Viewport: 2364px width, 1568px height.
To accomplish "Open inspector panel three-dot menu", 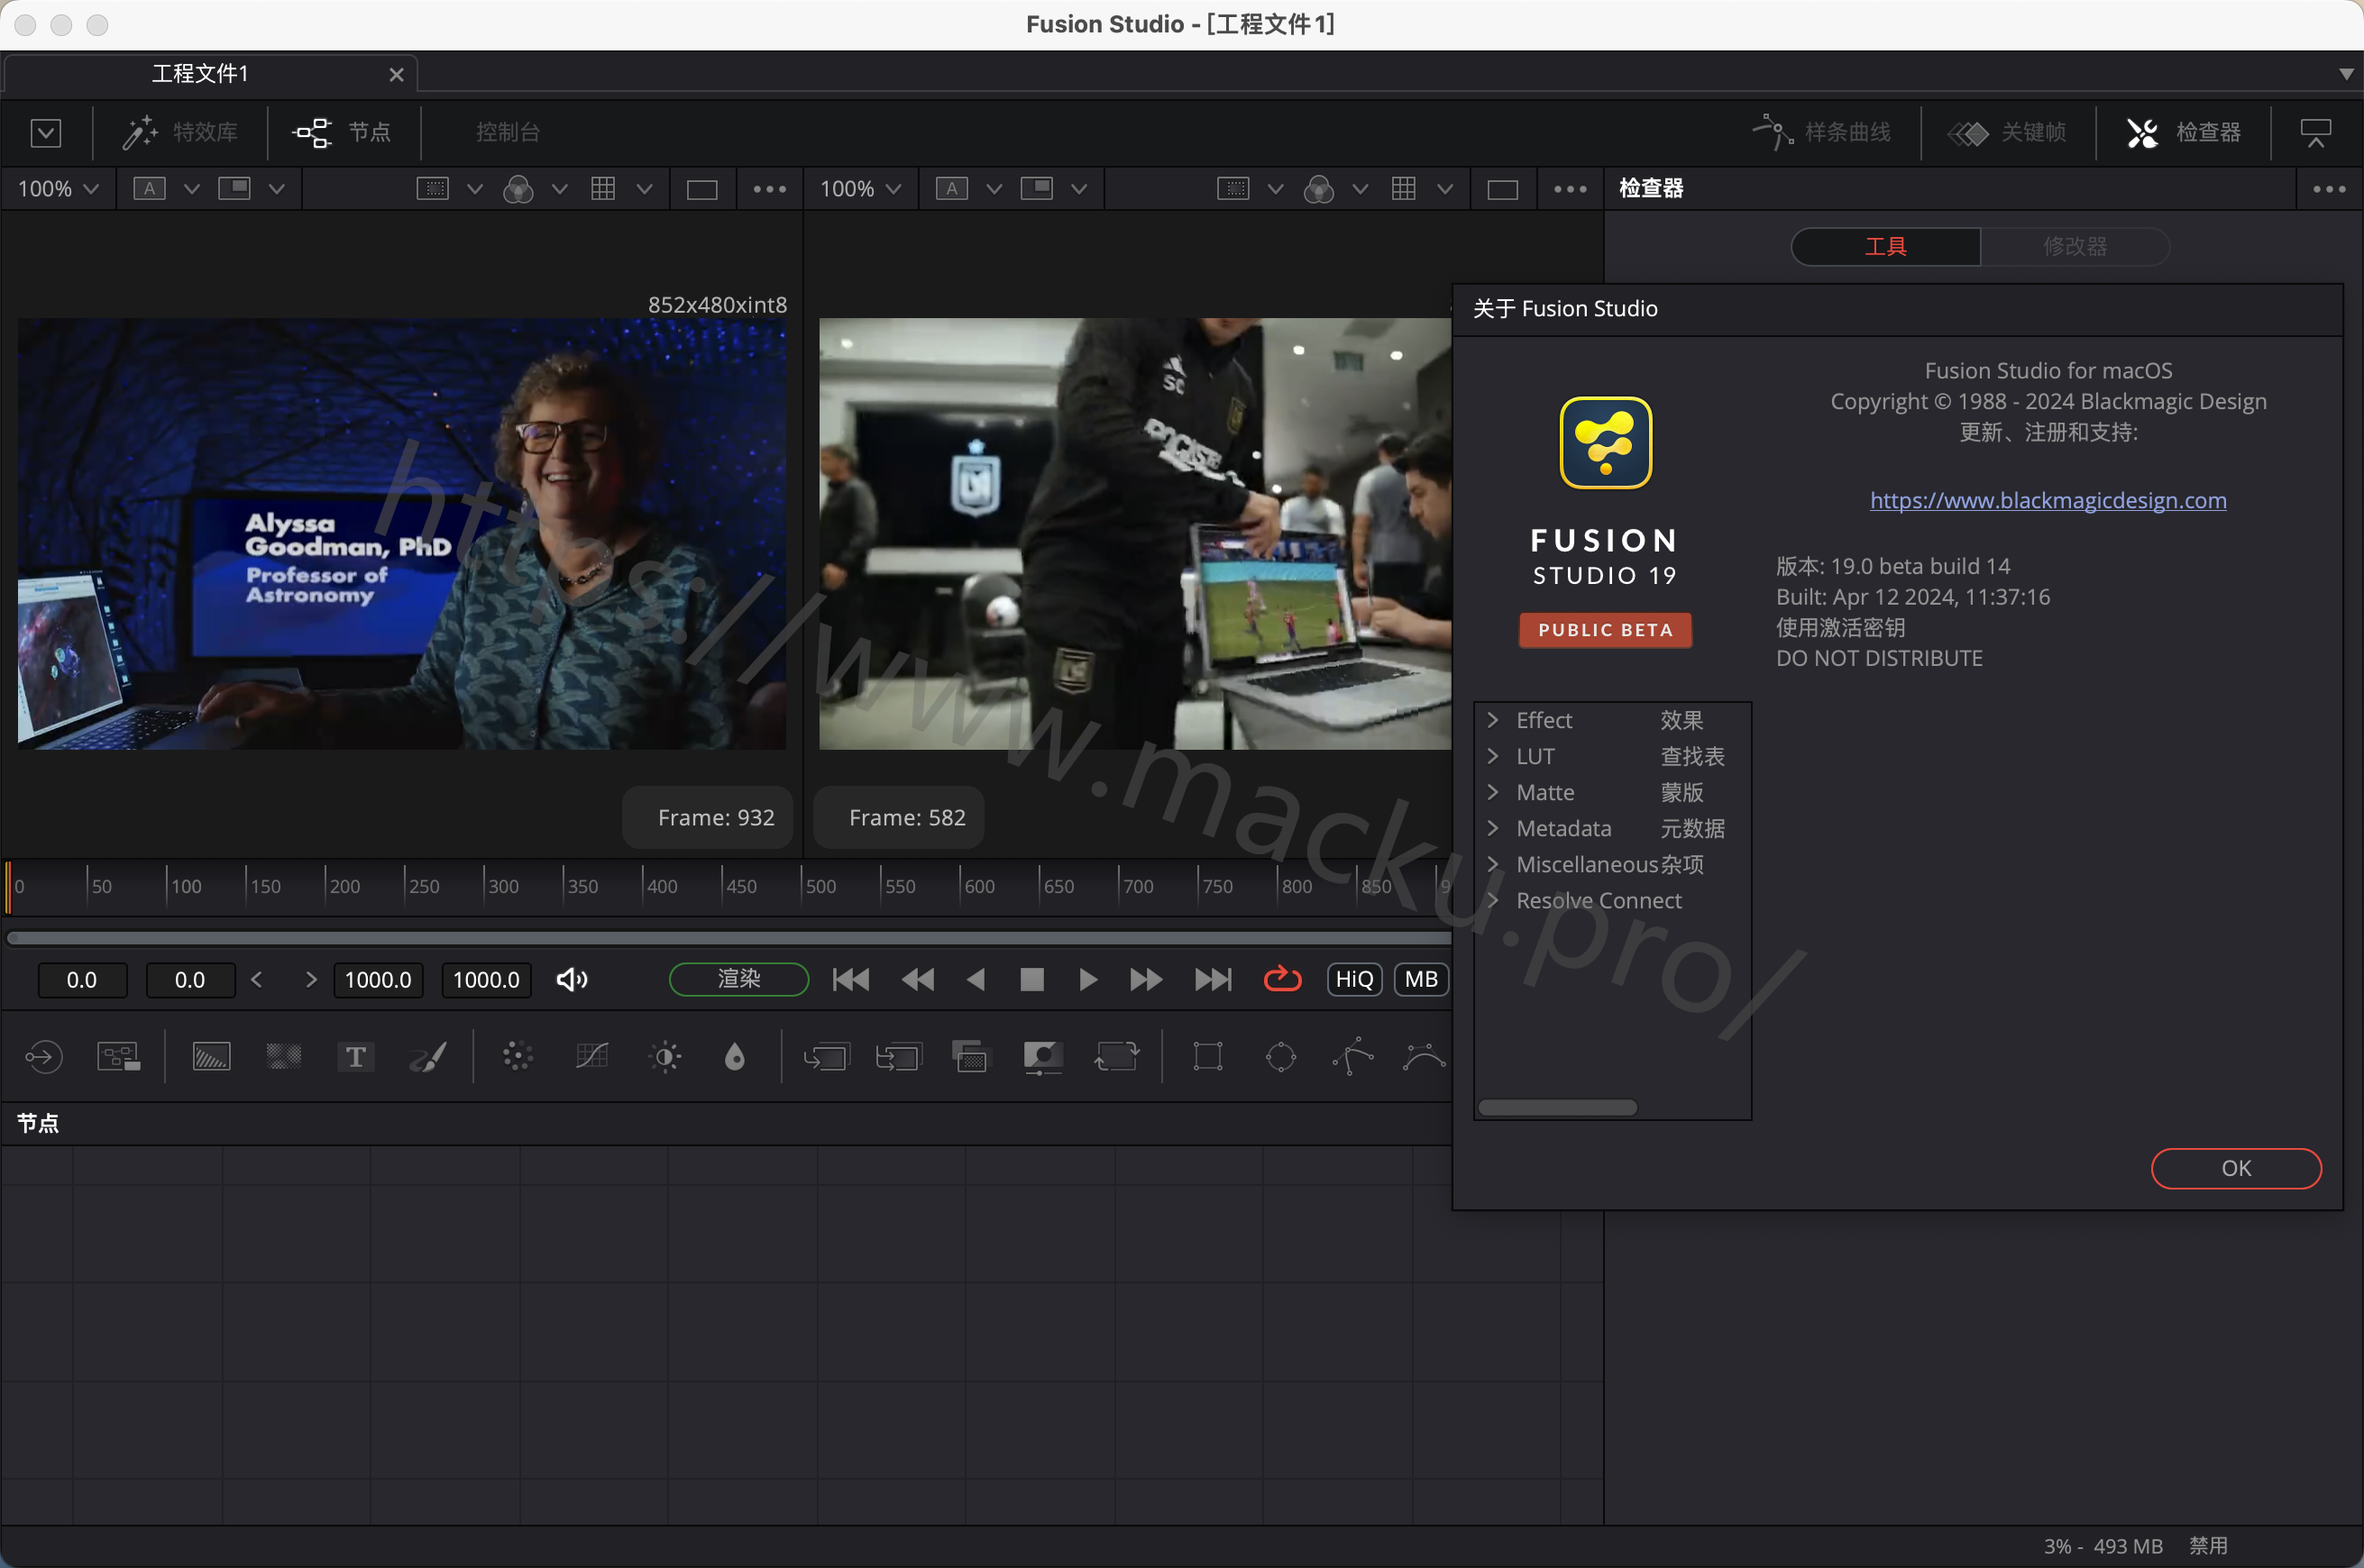I will coord(2330,189).
